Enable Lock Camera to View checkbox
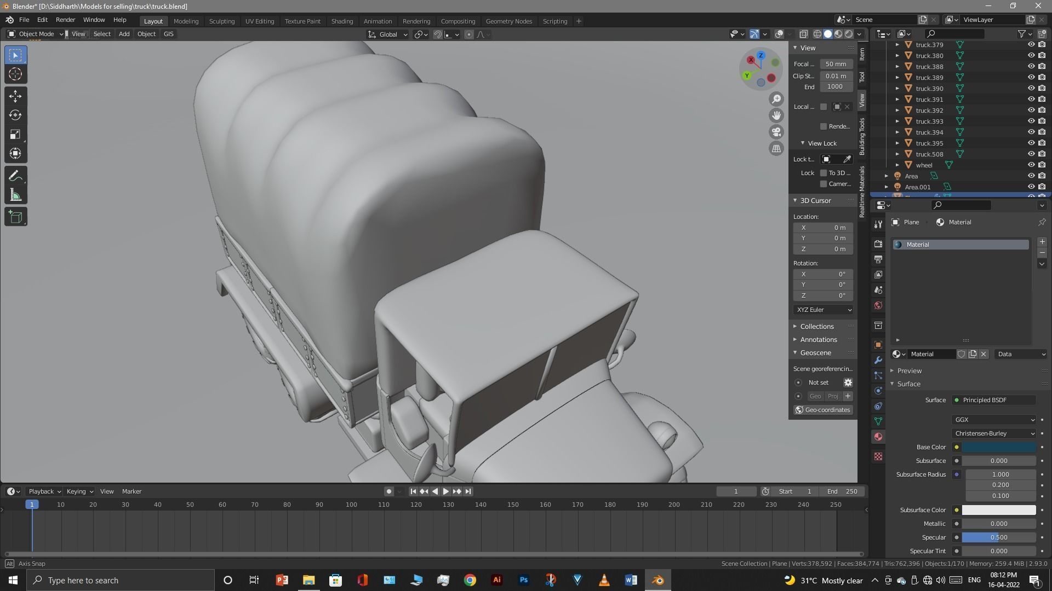The image size is (1052, 591). coord(824,184)
